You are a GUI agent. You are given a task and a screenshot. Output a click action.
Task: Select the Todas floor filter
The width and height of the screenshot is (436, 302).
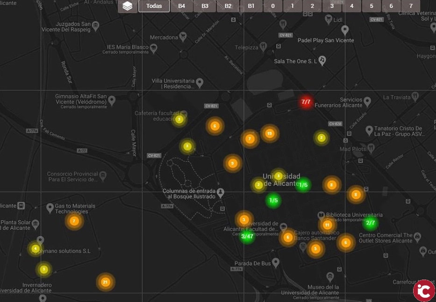click(154, 6)
